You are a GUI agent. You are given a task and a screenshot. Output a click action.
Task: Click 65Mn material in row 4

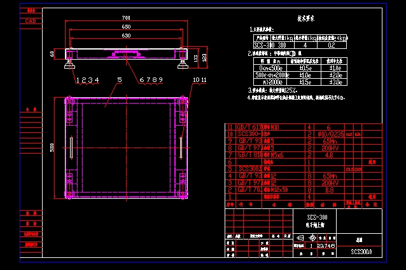[x=330, y=176]
